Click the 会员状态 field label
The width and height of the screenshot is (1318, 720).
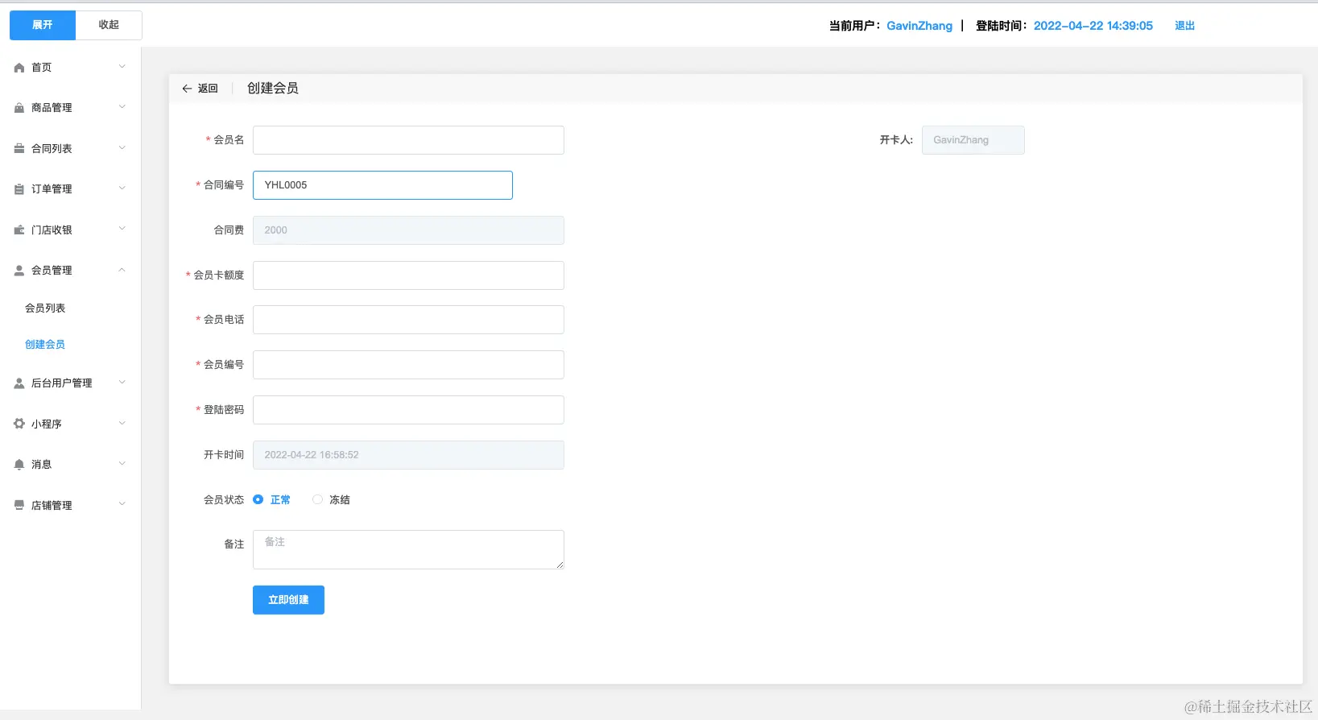tap(224, 500)
